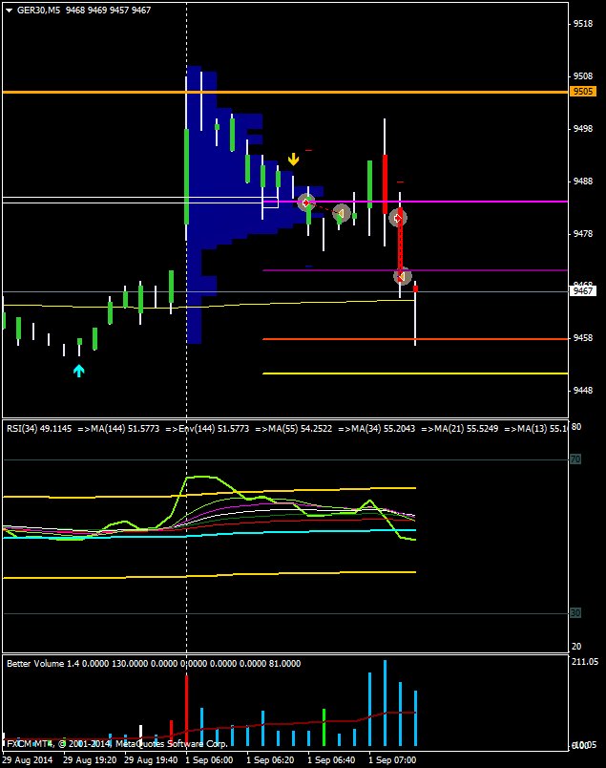Click the GER30,M5 symbol title text
This screenshot has width=606, height=768.
pos(37,10)
